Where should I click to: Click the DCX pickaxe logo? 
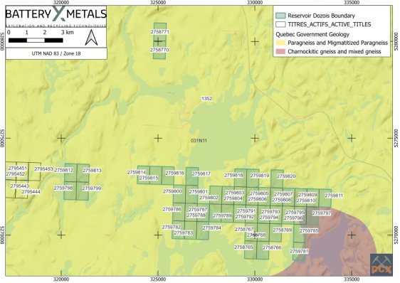pyautogui.click(x=381, y=265)
